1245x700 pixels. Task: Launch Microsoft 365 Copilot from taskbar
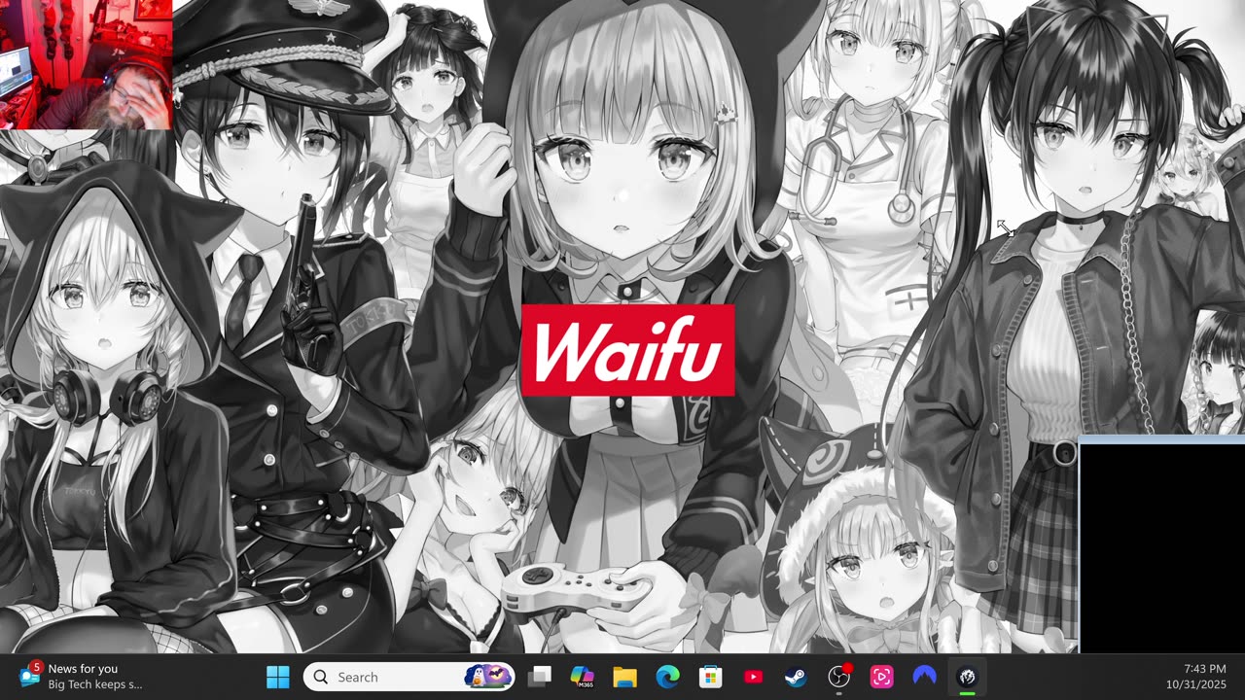[x=583, y=677]
